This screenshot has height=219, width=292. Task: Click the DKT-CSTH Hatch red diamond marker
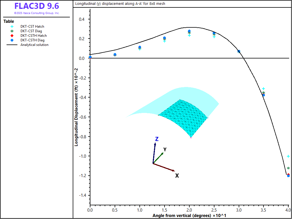click(12, 36)
